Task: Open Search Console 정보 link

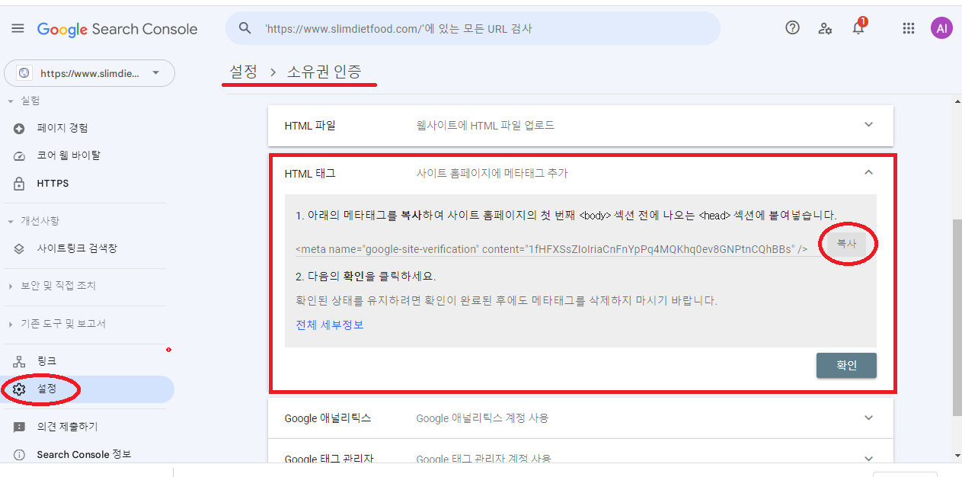Action: click(x=84, y=454)
